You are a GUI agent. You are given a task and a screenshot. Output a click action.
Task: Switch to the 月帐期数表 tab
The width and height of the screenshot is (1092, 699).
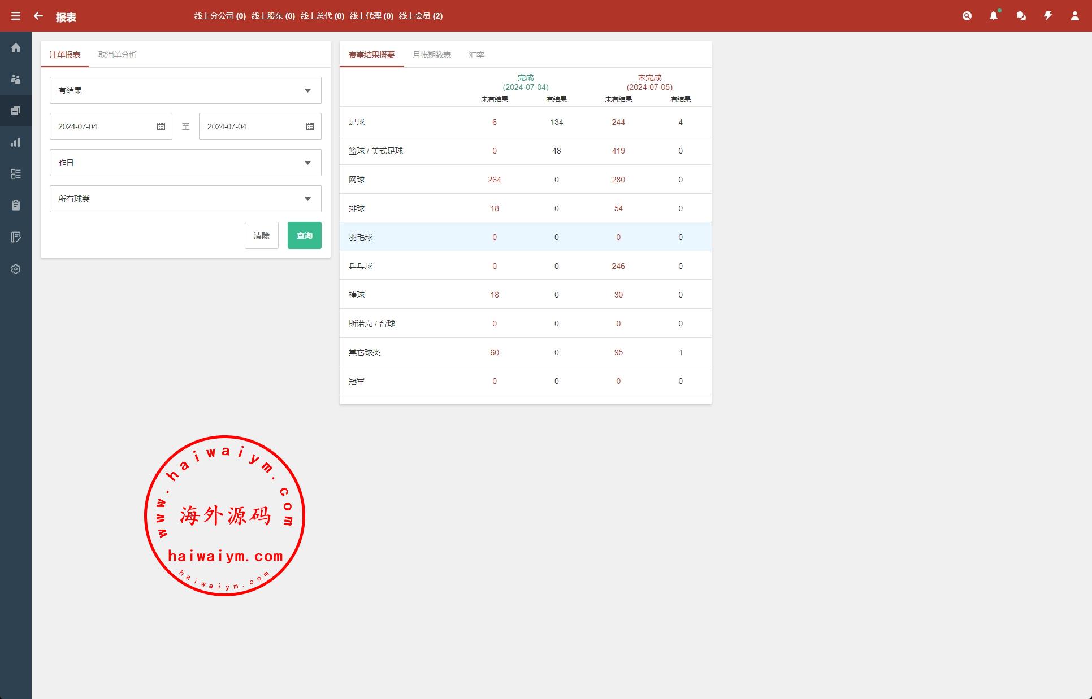point(431,55)
